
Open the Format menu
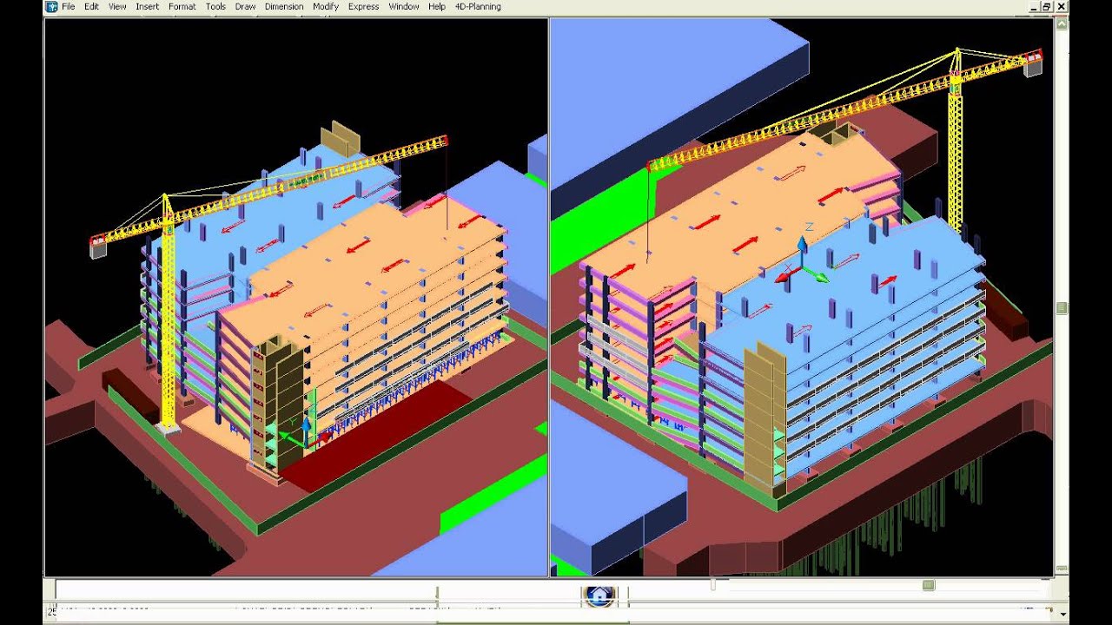[182, 6]
